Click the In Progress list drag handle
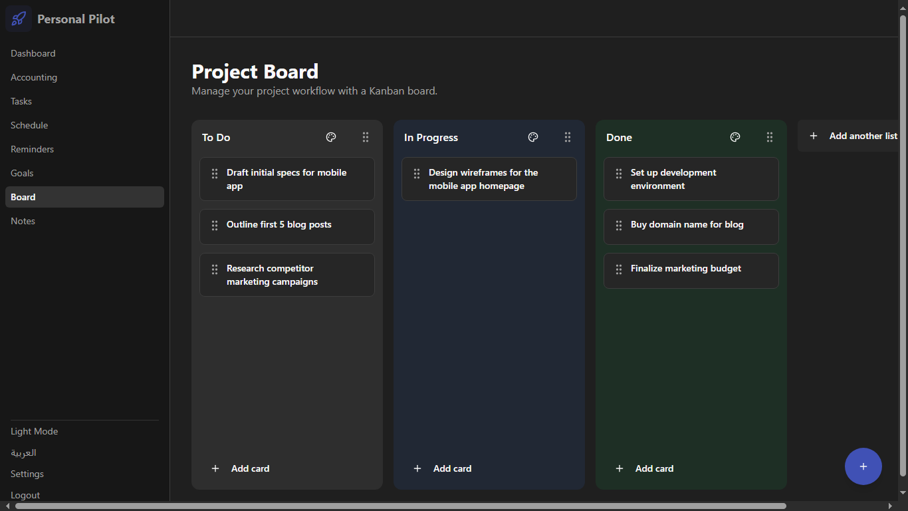 [568, 137]
